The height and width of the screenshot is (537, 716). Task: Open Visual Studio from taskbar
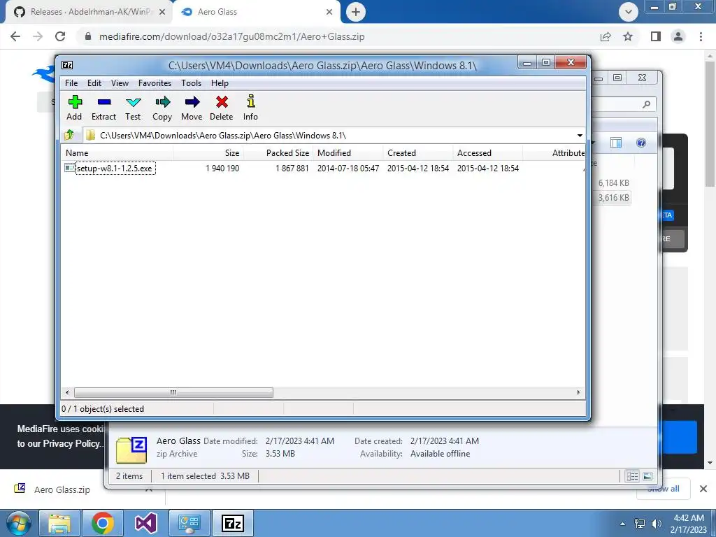click(145, 523)
